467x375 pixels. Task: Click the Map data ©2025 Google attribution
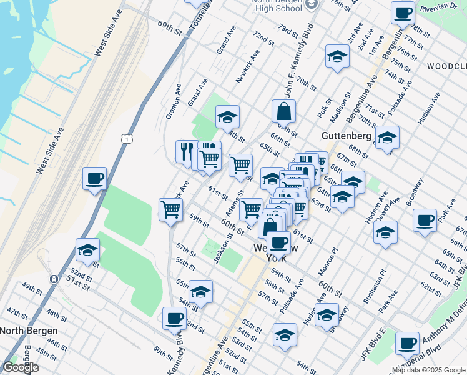coord(428,370)
